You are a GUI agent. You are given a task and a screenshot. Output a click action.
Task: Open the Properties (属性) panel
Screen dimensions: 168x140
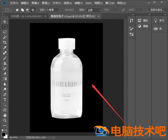pos(143,20)
